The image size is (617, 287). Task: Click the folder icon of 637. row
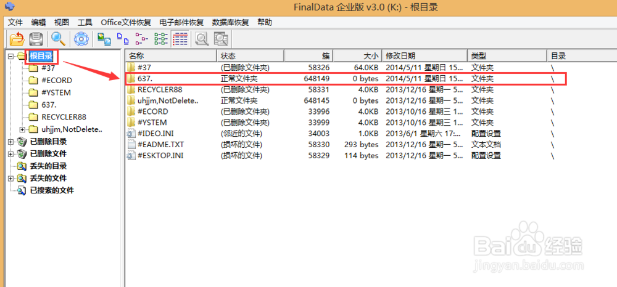click(131, 78)
